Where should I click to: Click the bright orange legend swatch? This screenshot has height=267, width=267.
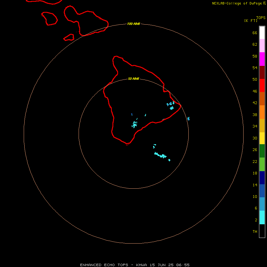click(262, 112)
